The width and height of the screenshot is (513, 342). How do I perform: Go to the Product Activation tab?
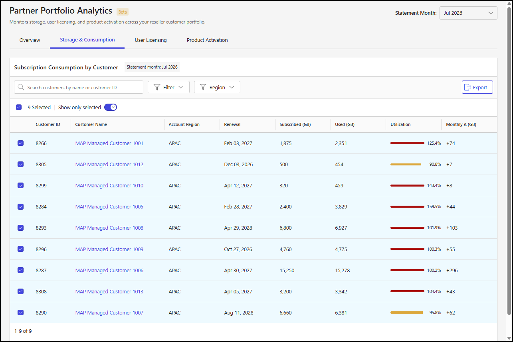[207, 40]
